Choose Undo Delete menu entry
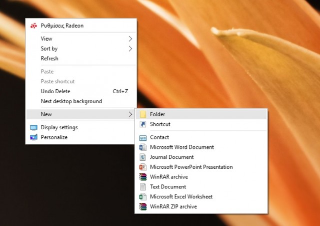Image resolution: width=320 pixels, height=226 pixels. tap(55, 91)
